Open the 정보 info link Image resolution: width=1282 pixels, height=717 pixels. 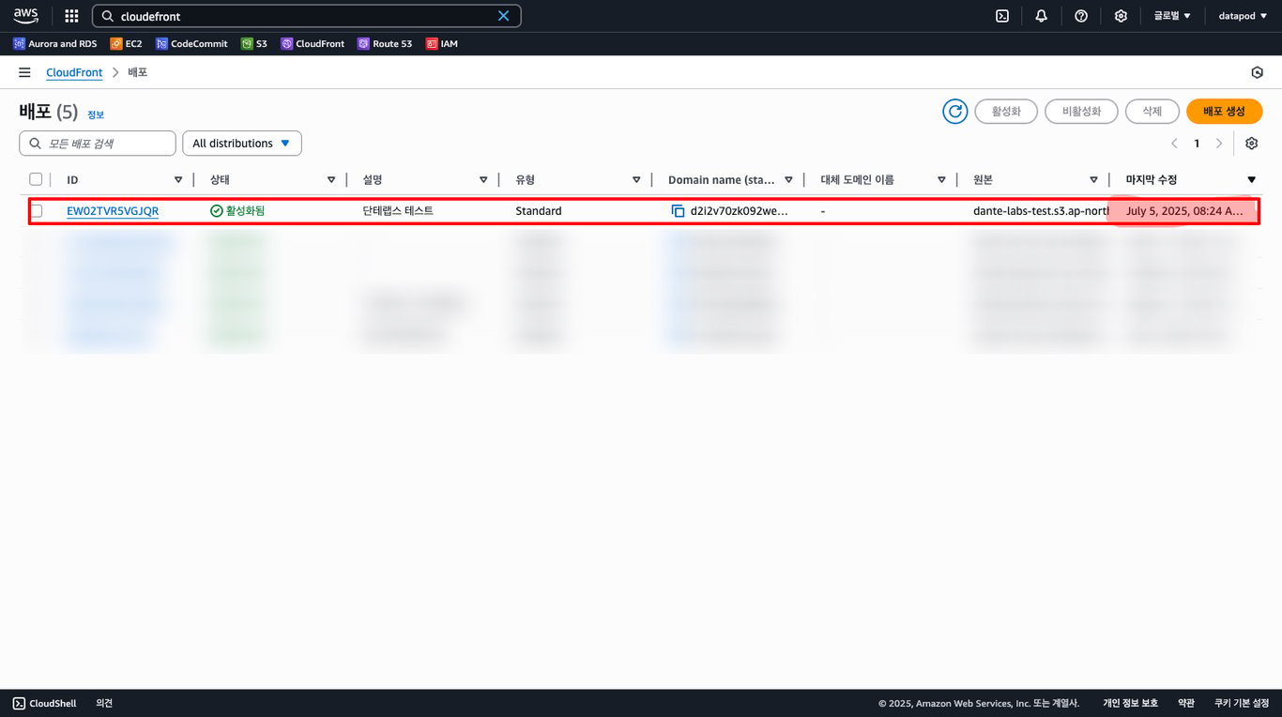point(96,114)
